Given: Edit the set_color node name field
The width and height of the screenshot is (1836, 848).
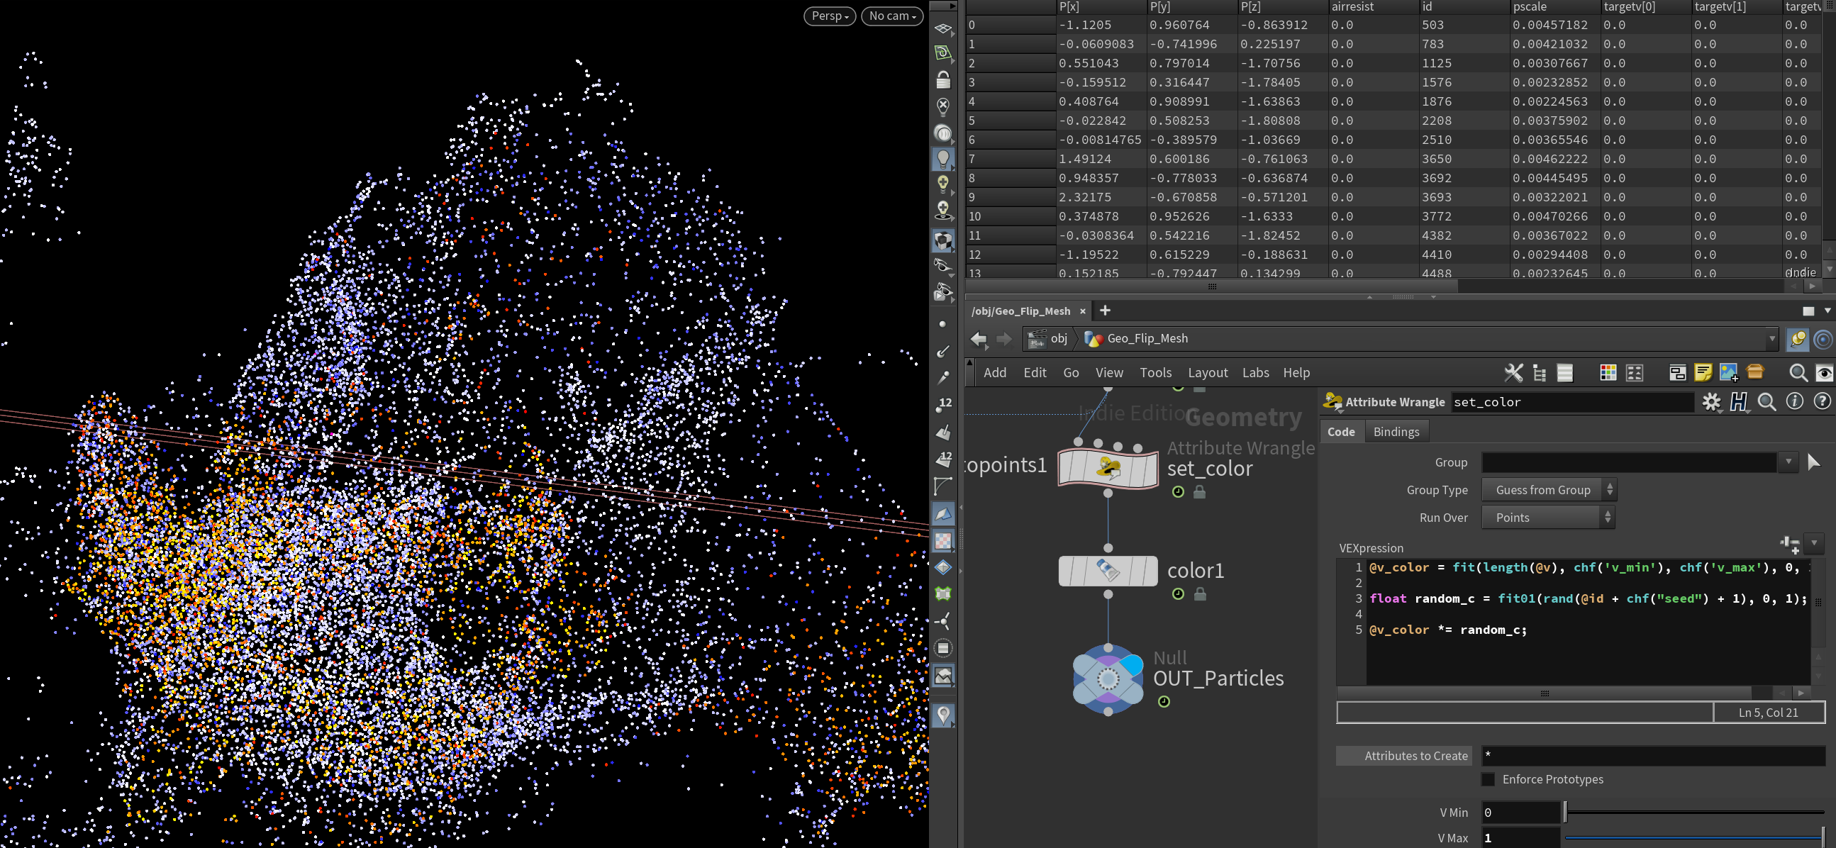Looking at the screenshot, I should (x=1571, y=403).
